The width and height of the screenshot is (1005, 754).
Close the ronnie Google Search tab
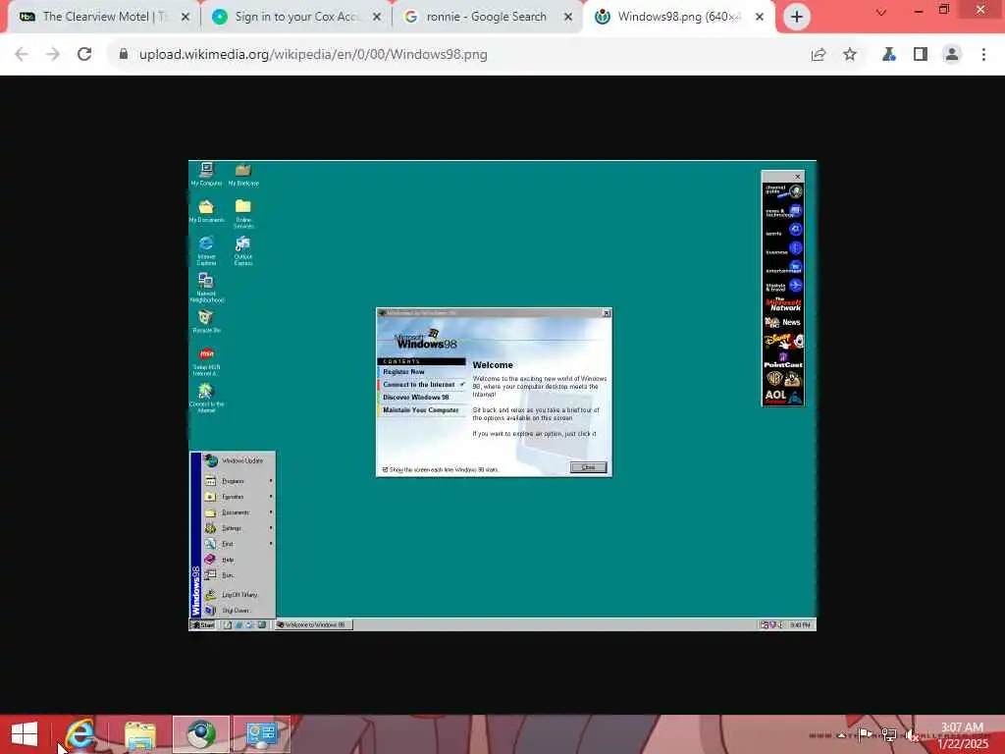568,18
